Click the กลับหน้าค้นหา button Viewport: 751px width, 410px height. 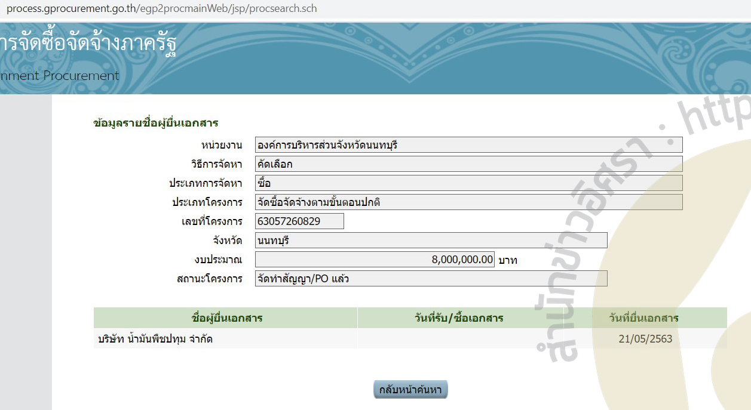410,389
